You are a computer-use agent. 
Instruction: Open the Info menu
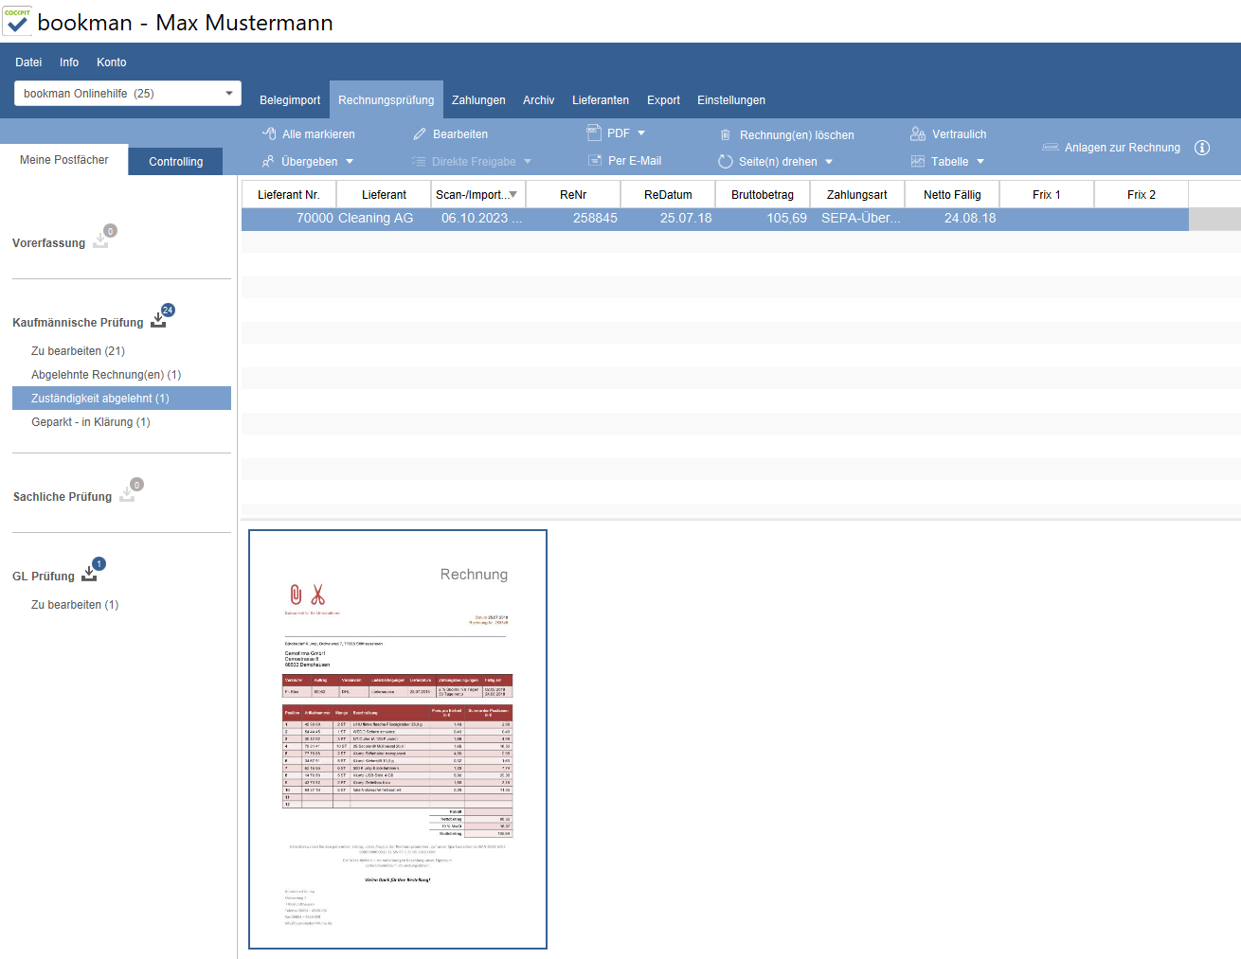69,62
